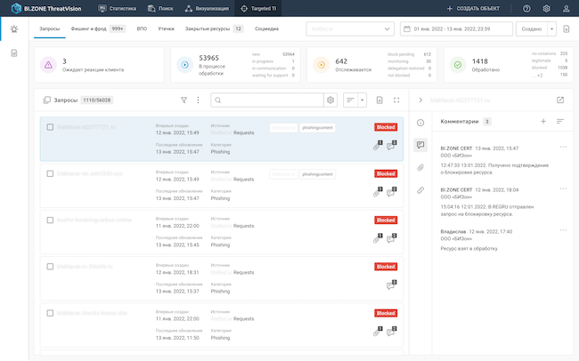Click the Создать объект button
The height and width of the screenshot is (361, 579).
point(475,8)
